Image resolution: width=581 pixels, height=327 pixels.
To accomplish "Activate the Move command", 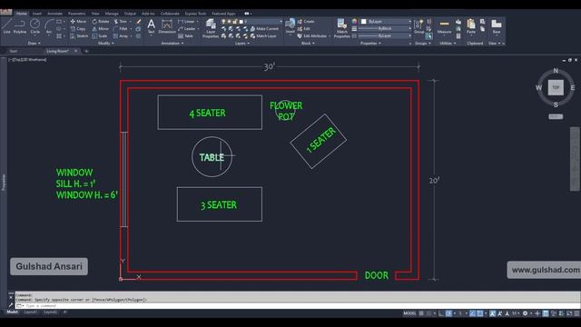I will pyautogui.click(x=78, y=22).
